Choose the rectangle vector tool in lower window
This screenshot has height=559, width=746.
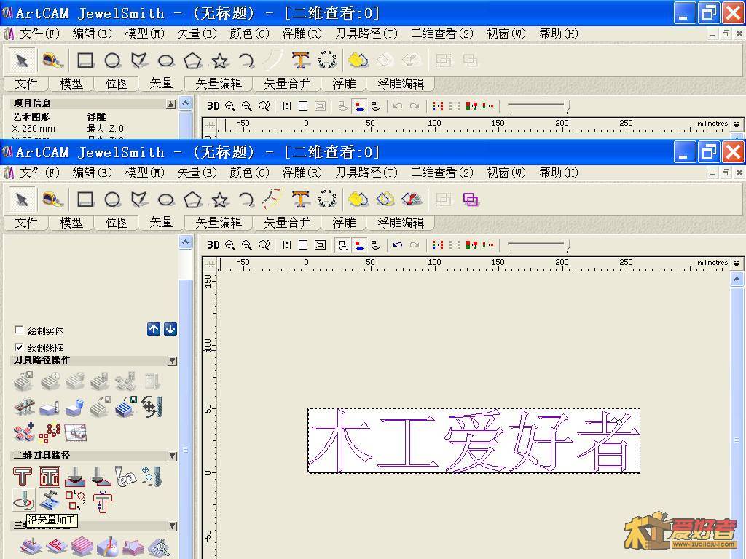tap(86, 199)
